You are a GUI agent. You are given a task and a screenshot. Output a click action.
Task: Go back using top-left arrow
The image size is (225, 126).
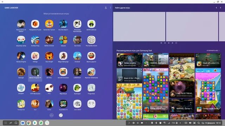pyautogui.click(x=2, y=2)
